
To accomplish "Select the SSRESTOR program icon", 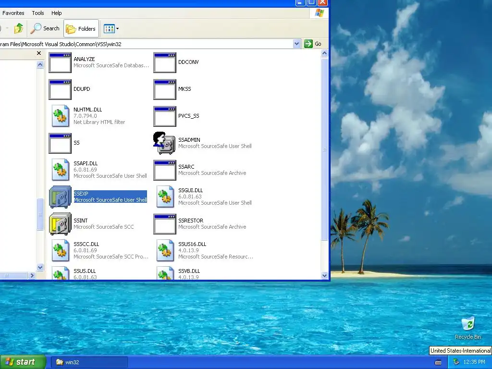I will click(x=165, y=224).
